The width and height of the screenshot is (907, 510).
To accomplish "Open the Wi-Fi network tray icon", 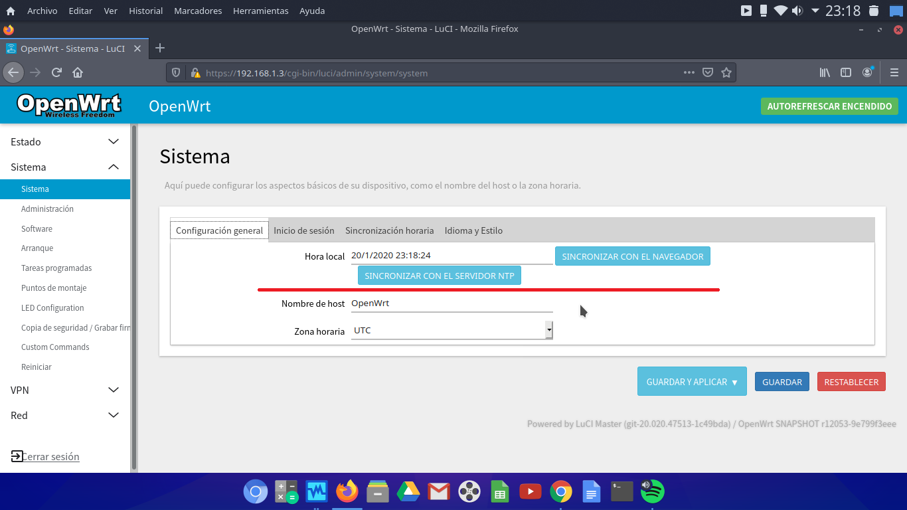I will pyautogui.click(x=780, y=11).
